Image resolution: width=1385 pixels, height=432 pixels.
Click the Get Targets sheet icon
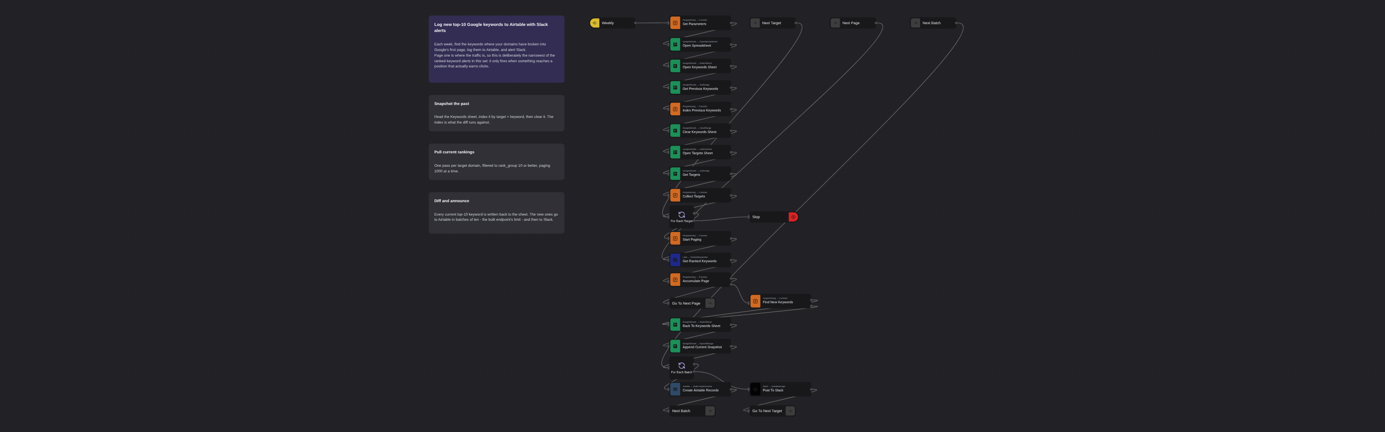[675, 173]
